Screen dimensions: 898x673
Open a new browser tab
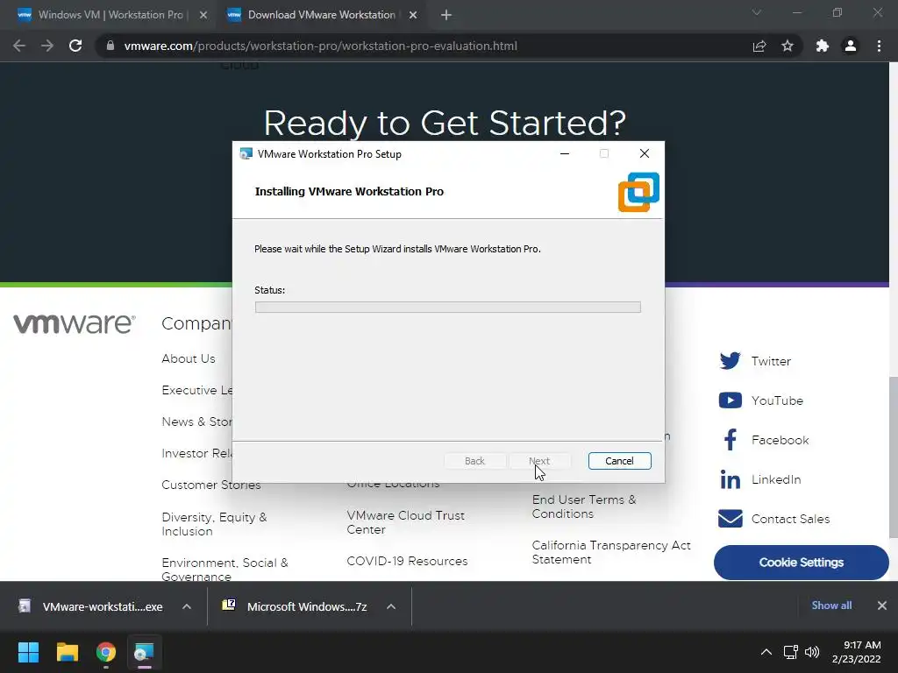446,15
